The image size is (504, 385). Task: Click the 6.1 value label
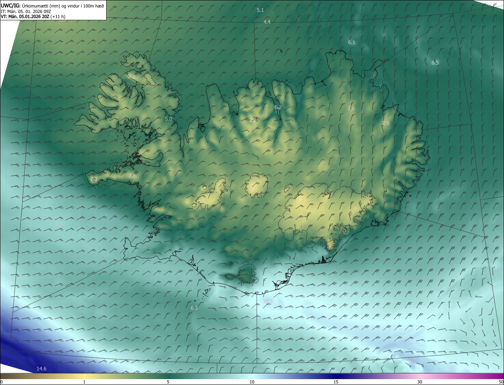pyautogui.click(x=352, y=42)
